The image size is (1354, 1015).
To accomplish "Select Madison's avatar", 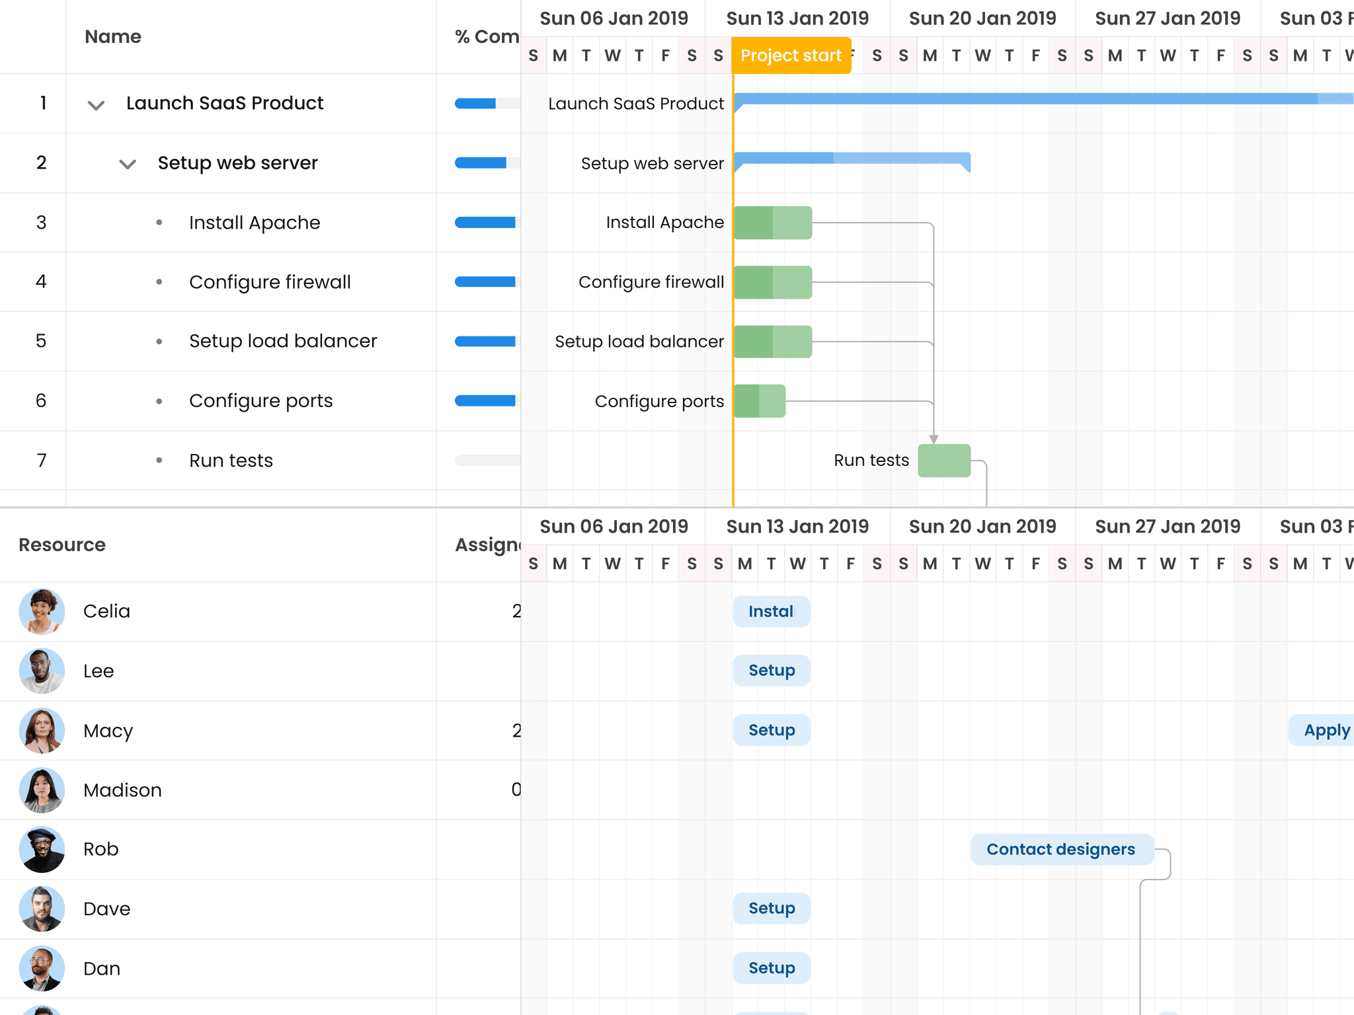I will tap(41, 790).
